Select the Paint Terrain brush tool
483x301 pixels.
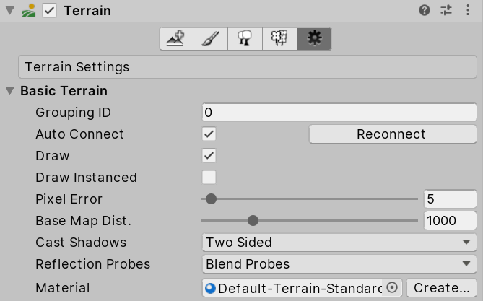point(211,39)
